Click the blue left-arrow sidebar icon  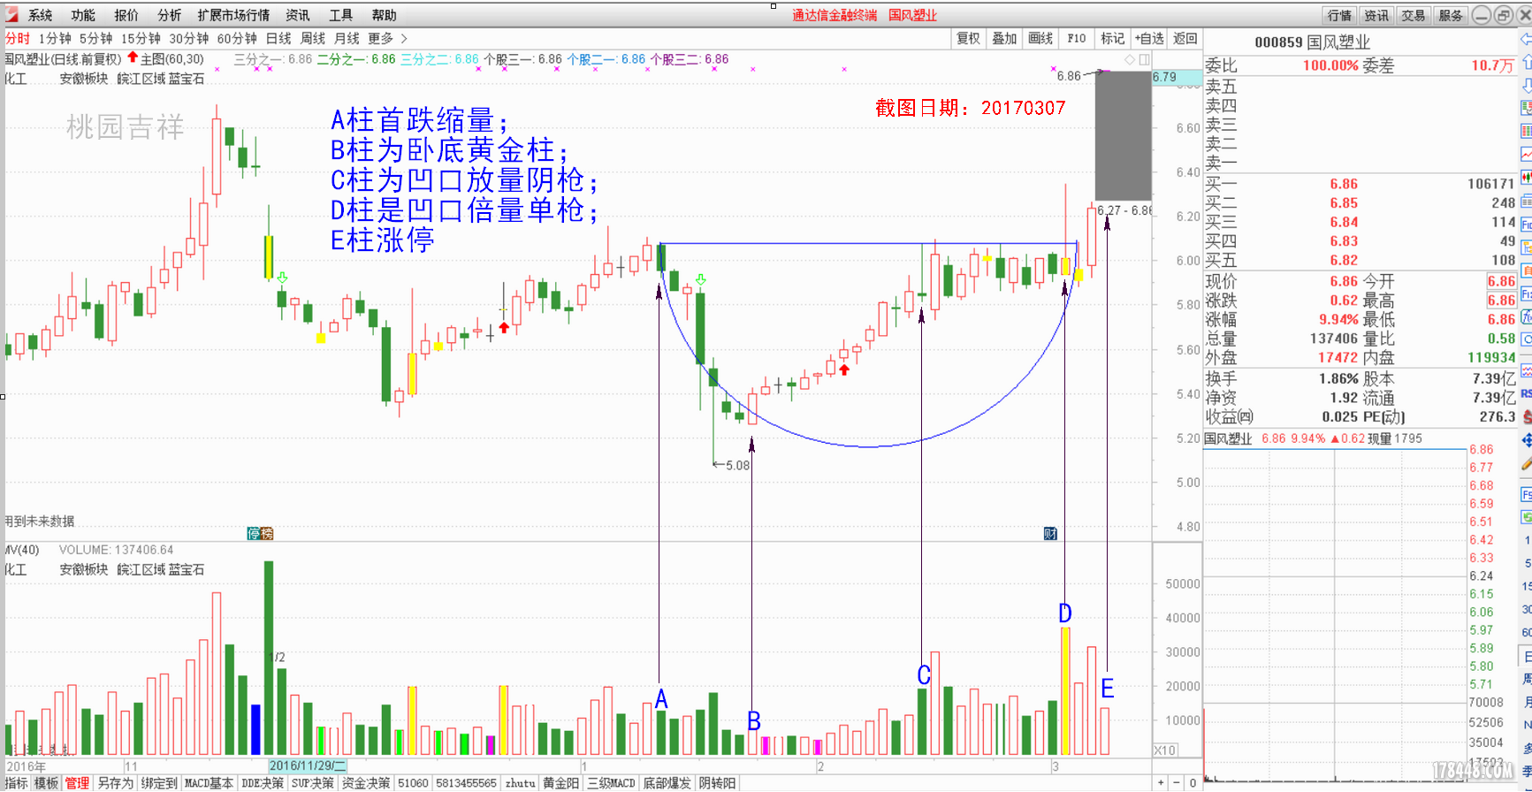[x=1526, y=40]
